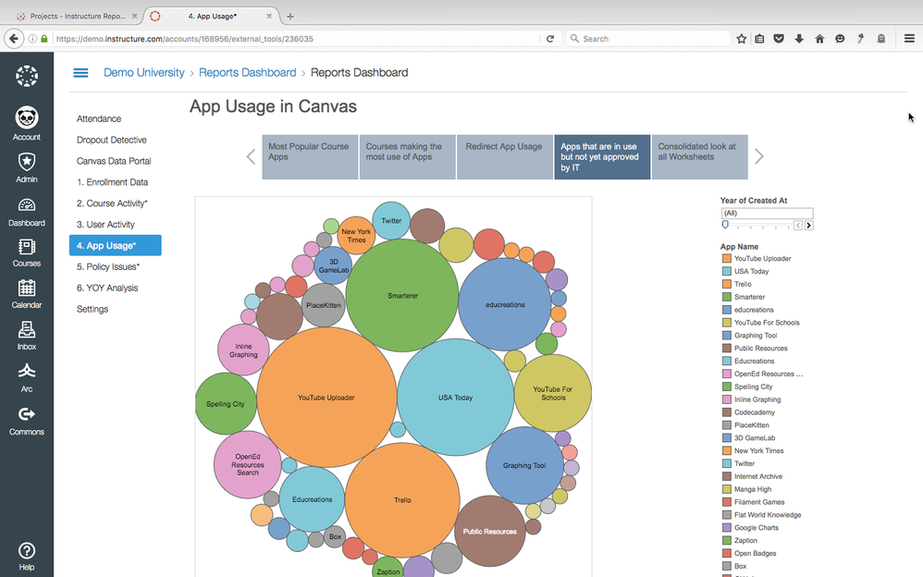Viewport: 923px width, 577px height.
Task: Select the educreations blue bubble
Action: click(504, 304)
